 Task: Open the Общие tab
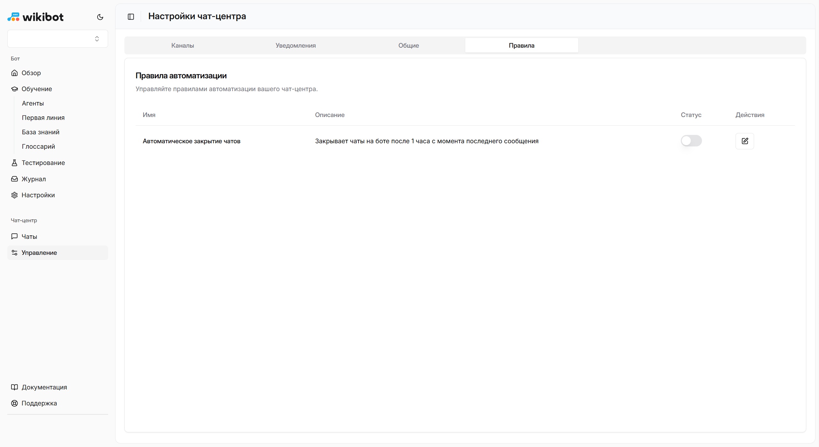point(408,45)
